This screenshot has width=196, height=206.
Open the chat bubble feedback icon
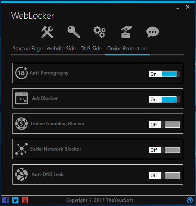point(153,32)
